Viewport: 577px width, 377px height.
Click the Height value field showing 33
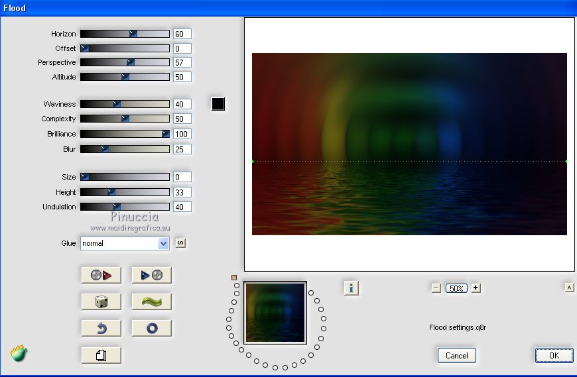tap(182, 192)
